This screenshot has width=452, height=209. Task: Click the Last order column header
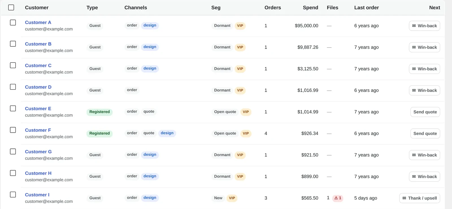coord(366,8)
